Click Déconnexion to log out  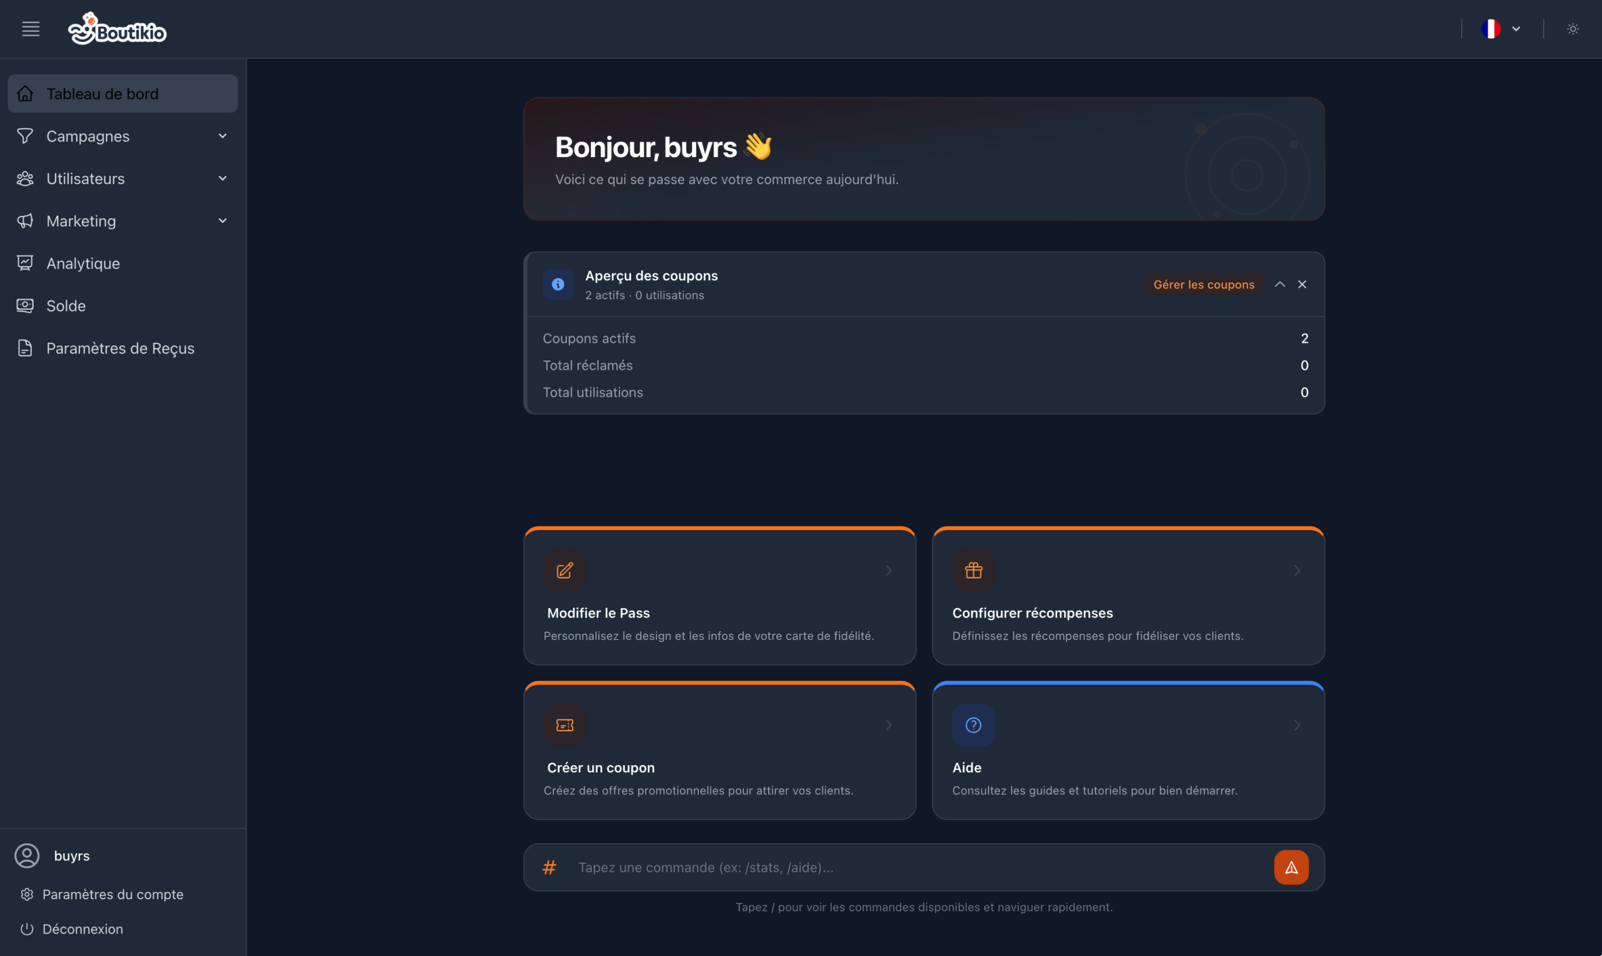tap(83, 929)
